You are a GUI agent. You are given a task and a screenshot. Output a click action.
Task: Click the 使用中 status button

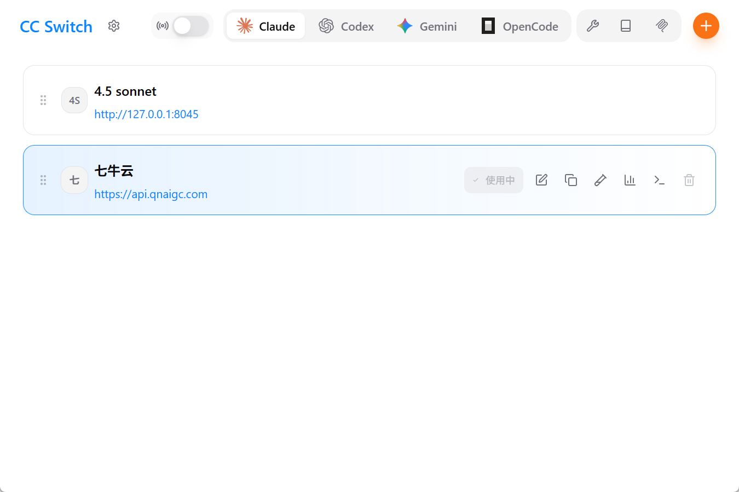[494, 180]
